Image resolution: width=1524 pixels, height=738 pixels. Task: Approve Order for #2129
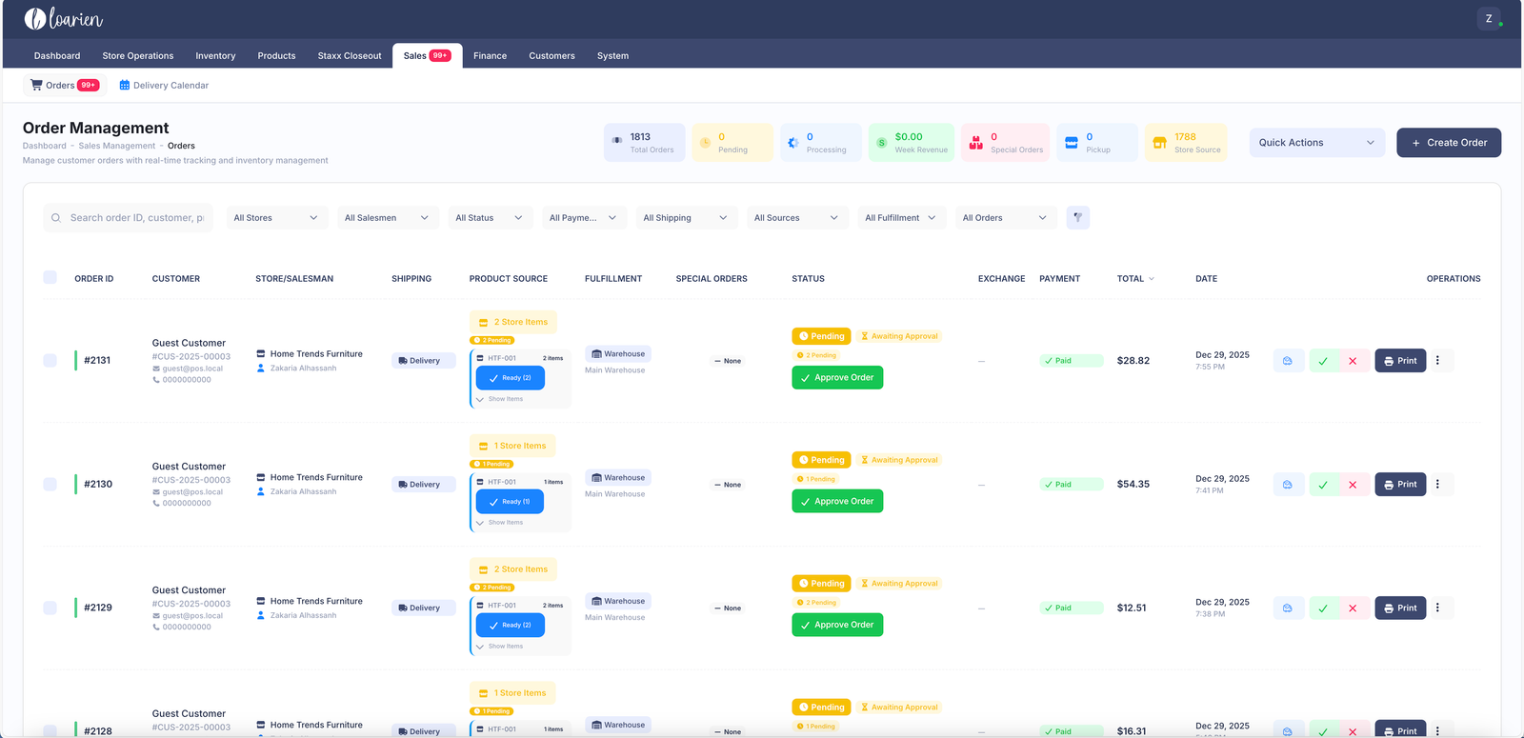coord(837,625)
